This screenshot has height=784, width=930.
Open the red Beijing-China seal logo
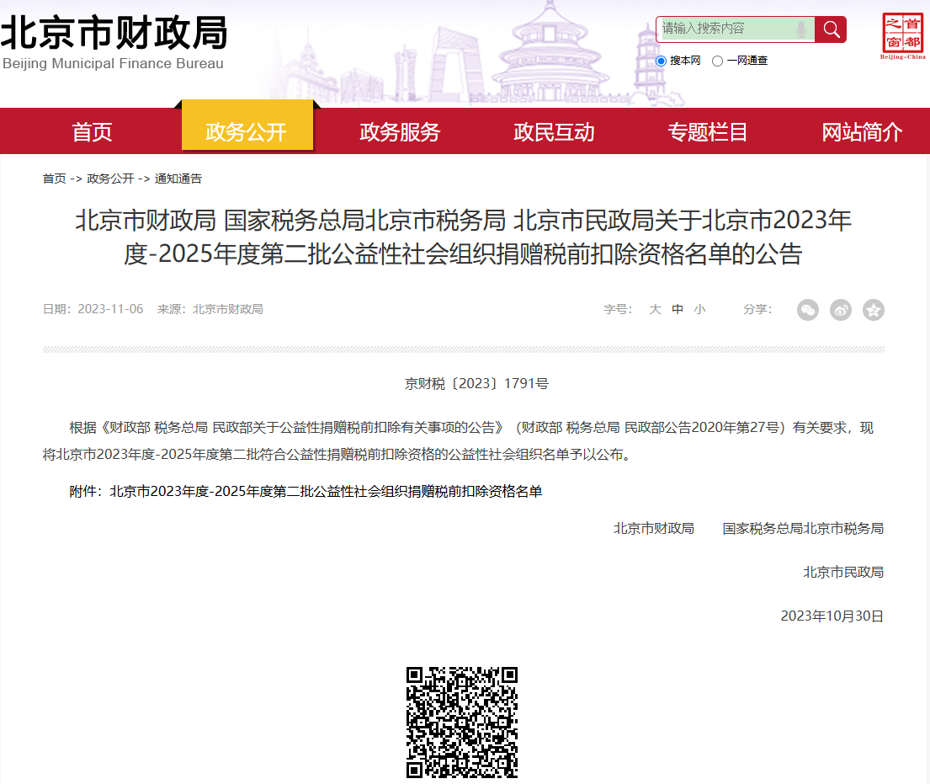tap(902, 35)
